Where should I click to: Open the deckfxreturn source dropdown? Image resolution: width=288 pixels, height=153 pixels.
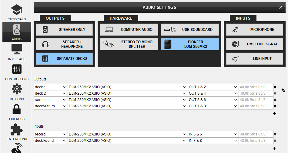51,106
